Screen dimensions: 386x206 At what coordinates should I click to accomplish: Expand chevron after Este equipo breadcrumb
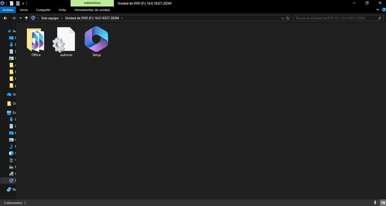point(62,18)
